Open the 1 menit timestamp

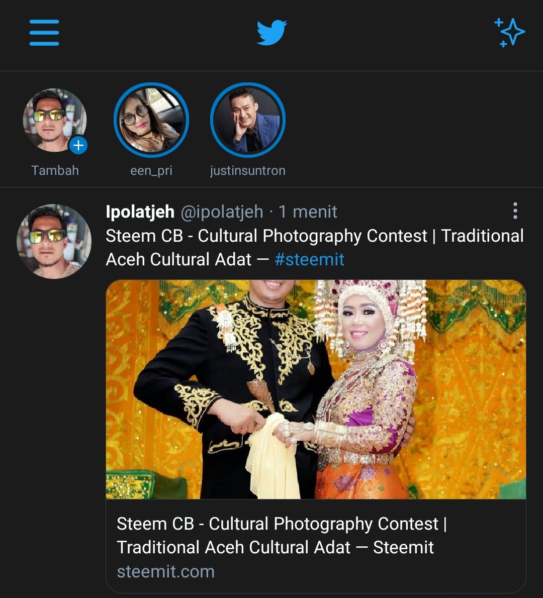[x=308, y=212]
